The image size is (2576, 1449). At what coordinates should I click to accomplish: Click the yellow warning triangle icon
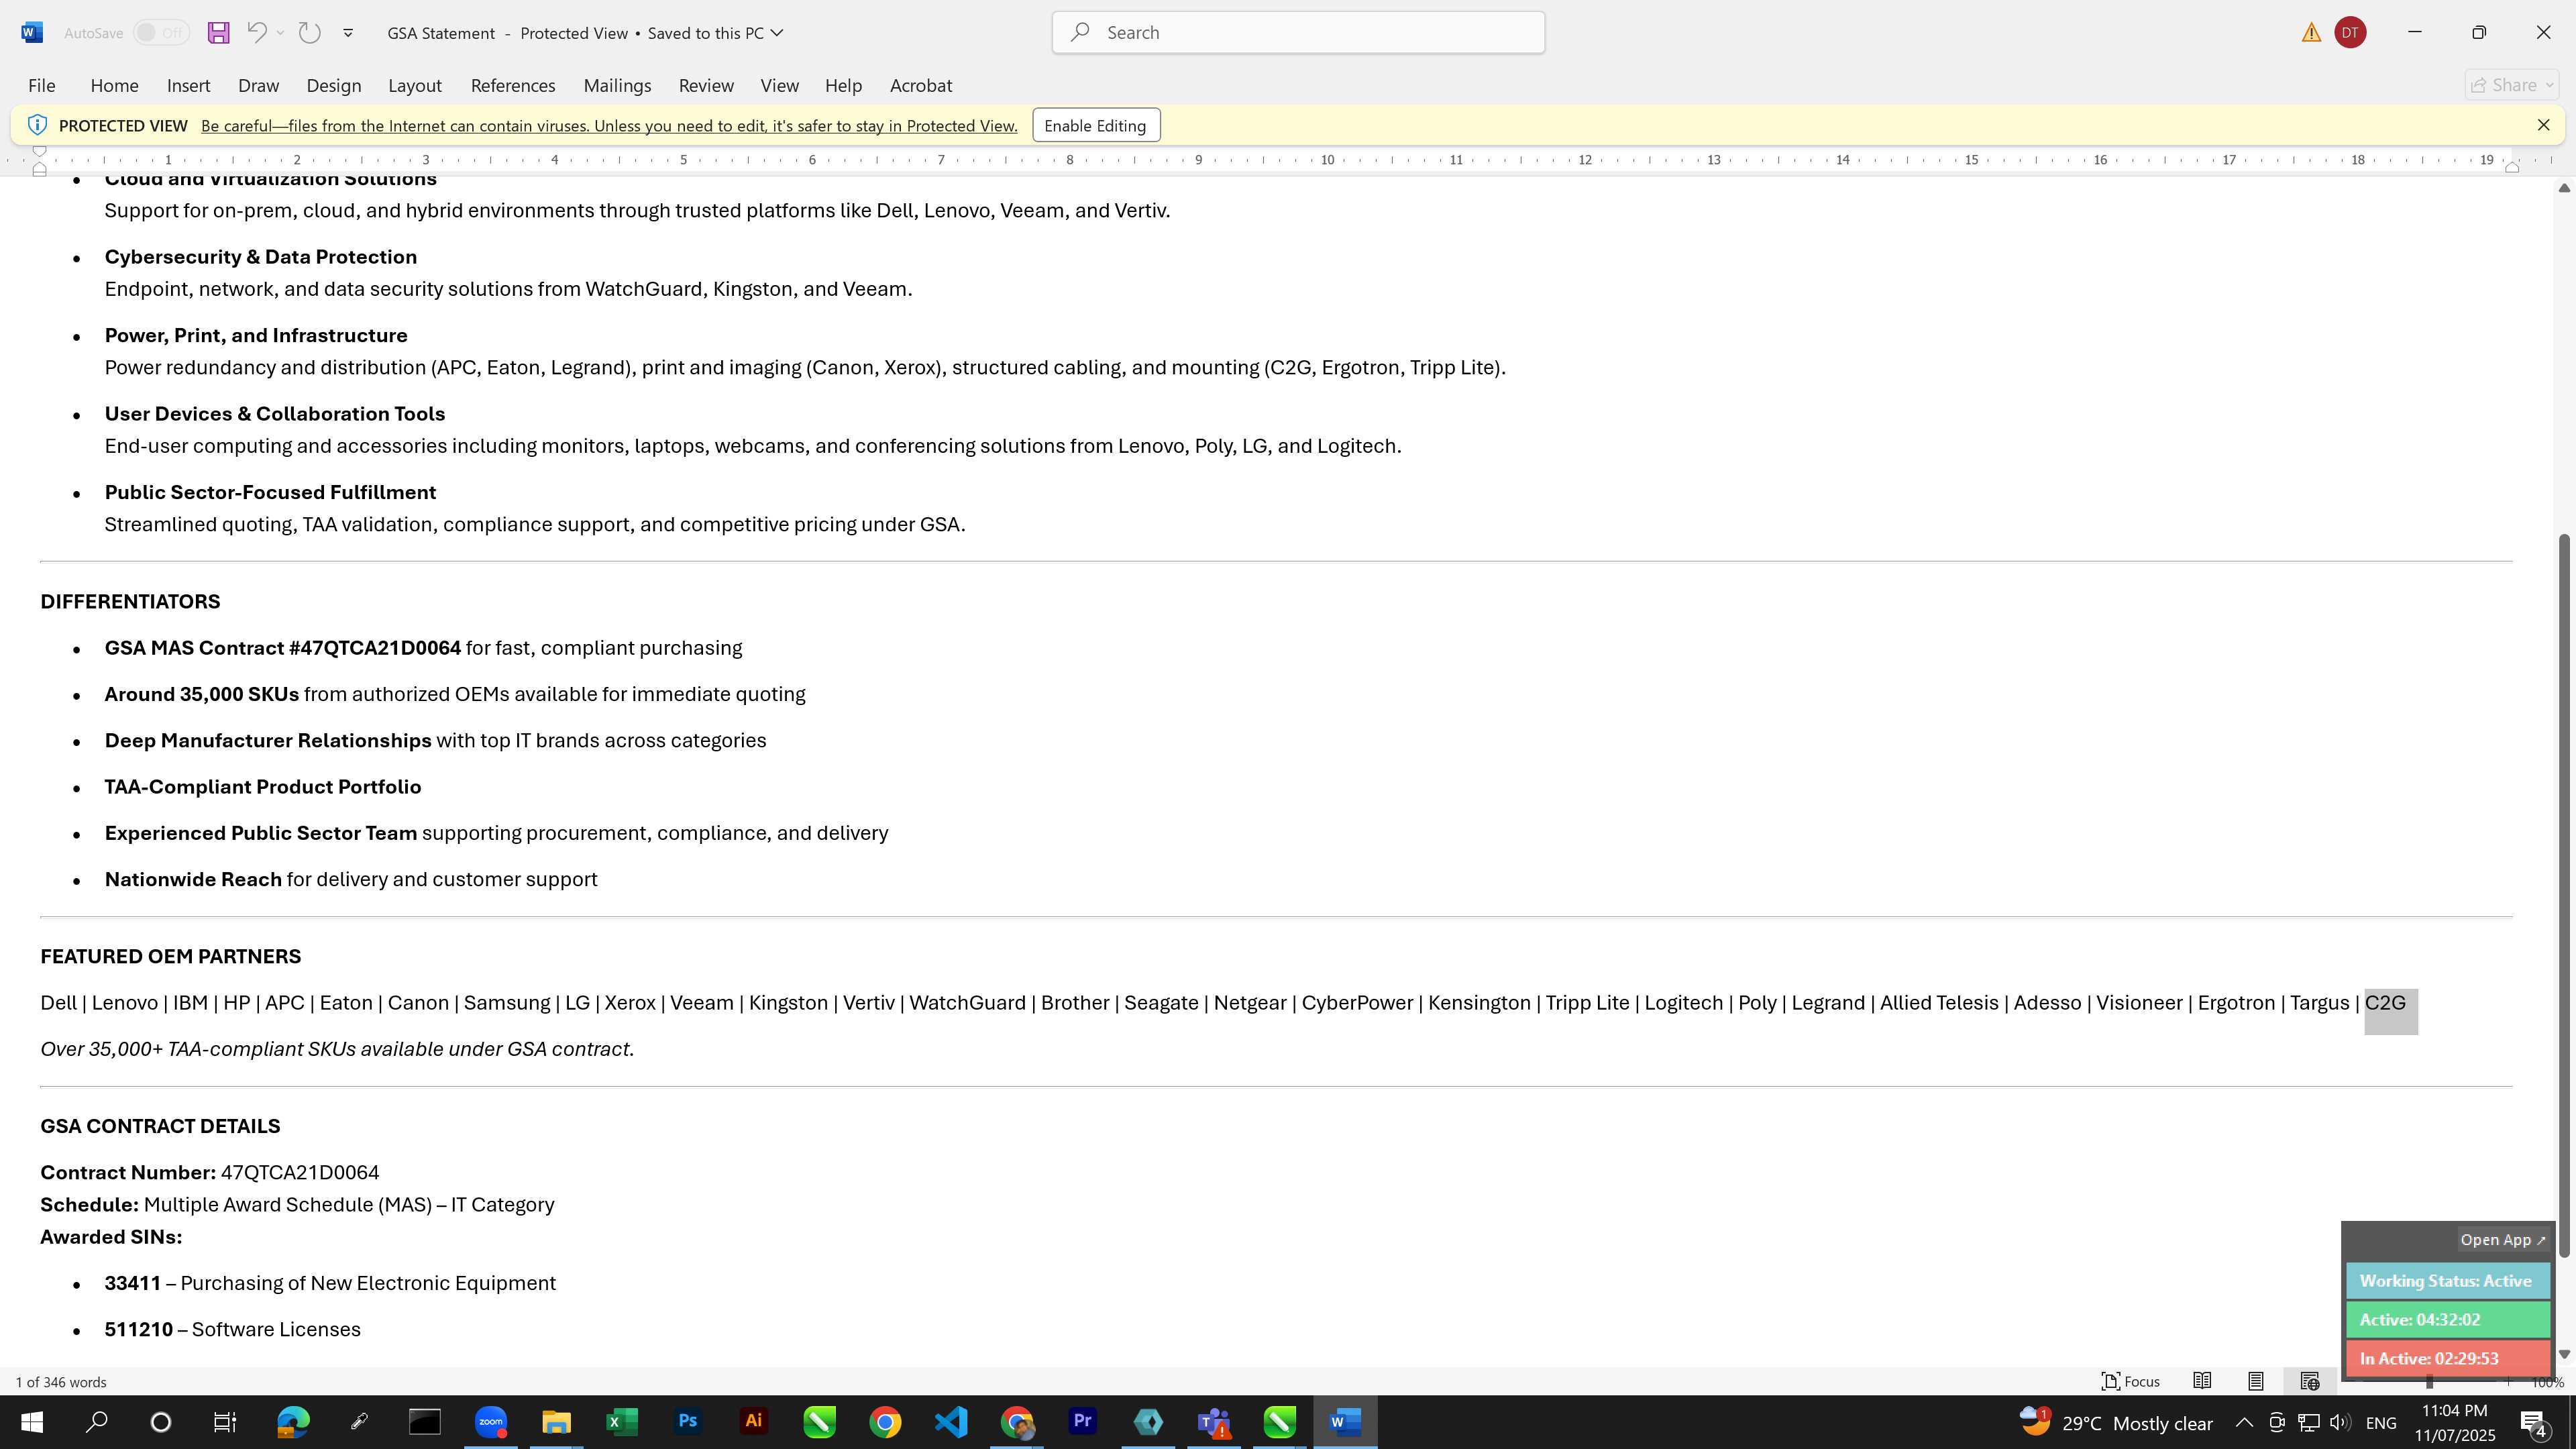(x=2311, y=33)
